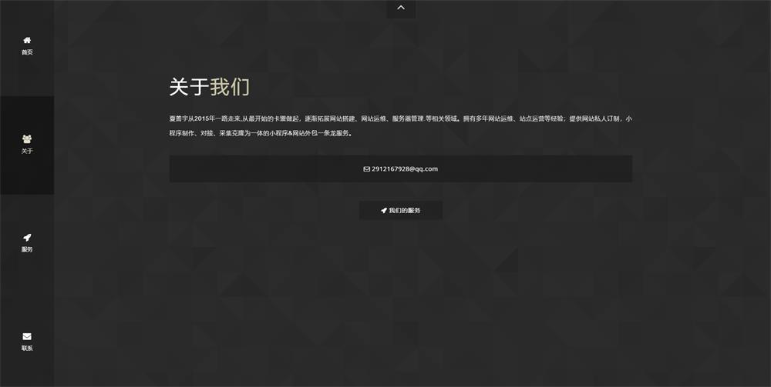Click the envelope icon in sidebar
The image size is (771, 387).
click(x=27, y=336)
